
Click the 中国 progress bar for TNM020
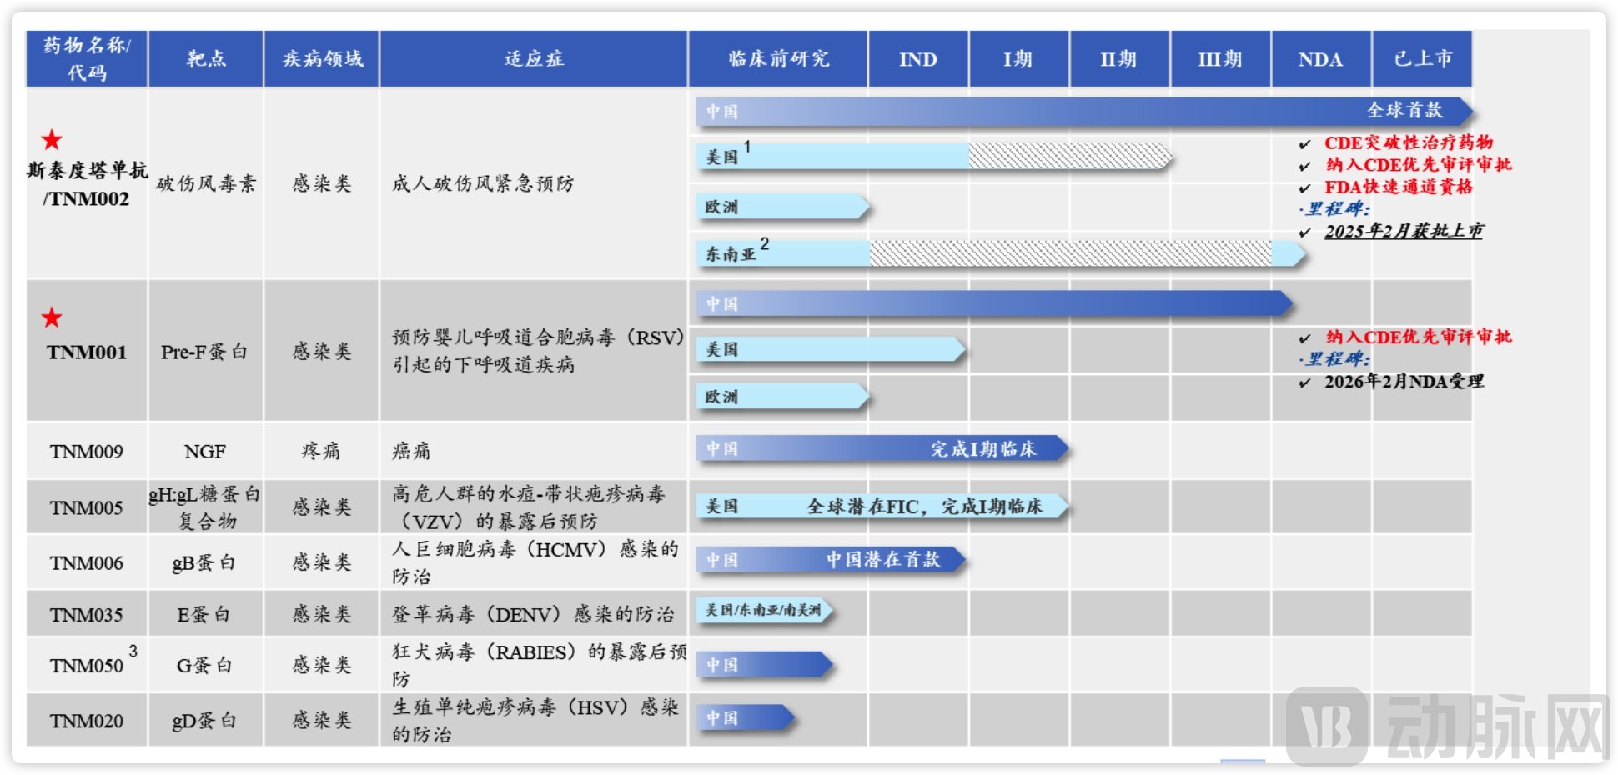click(x=746, y=717)
